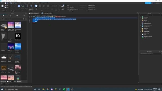The height and width of the screenshot is (91, 162).
Task: Click the Expand All Folds button
Action: coord(91,7)
